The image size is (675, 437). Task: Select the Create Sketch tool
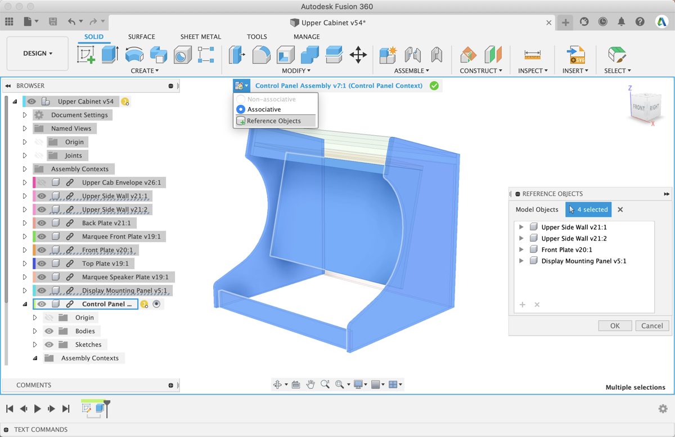[x=85, y=55]
